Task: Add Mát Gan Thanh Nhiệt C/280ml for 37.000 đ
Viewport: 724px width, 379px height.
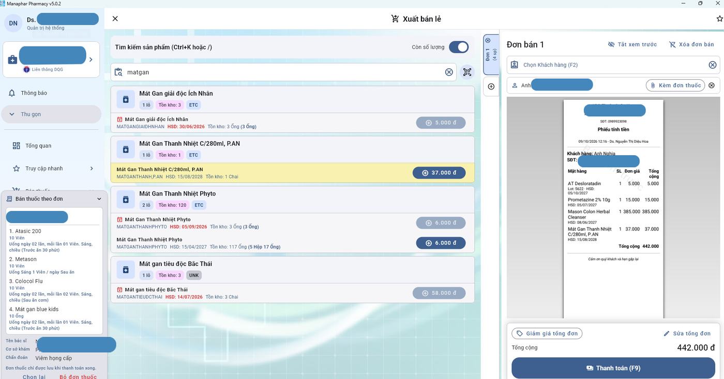Action: coord(439,173)
